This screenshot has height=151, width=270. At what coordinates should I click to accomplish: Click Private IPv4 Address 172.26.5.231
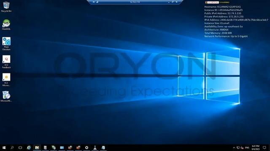click(224, 17)
